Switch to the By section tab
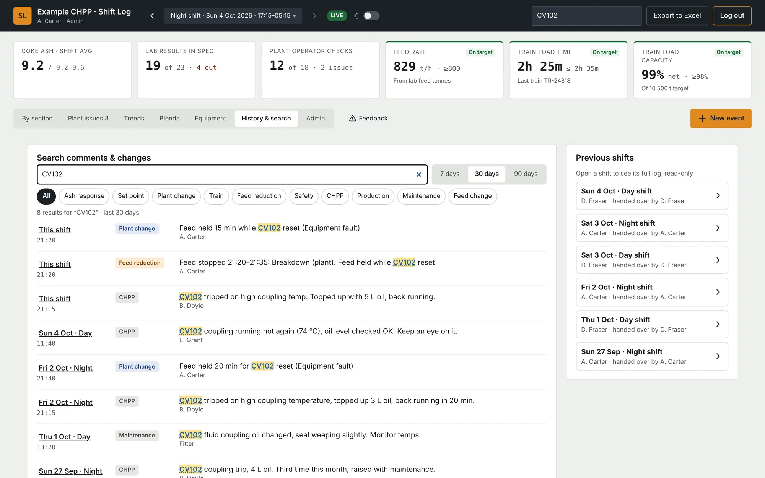The width and height of the screenshot is (765, 478). (37, 119)
